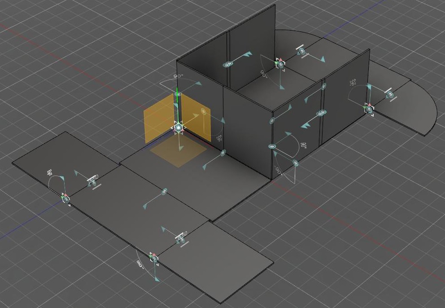Image resolution: width=445 pixels, height=308 pixels.
Task: Click the hinge pivot ring on the left flap edge
Action: coord(66,198)
